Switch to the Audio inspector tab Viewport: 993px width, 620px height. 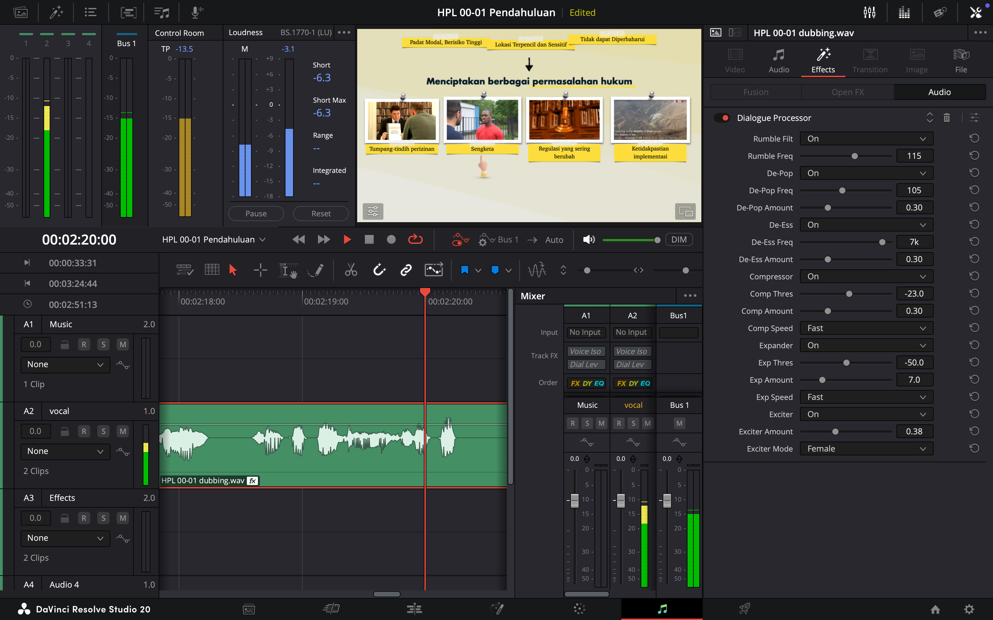779,61
